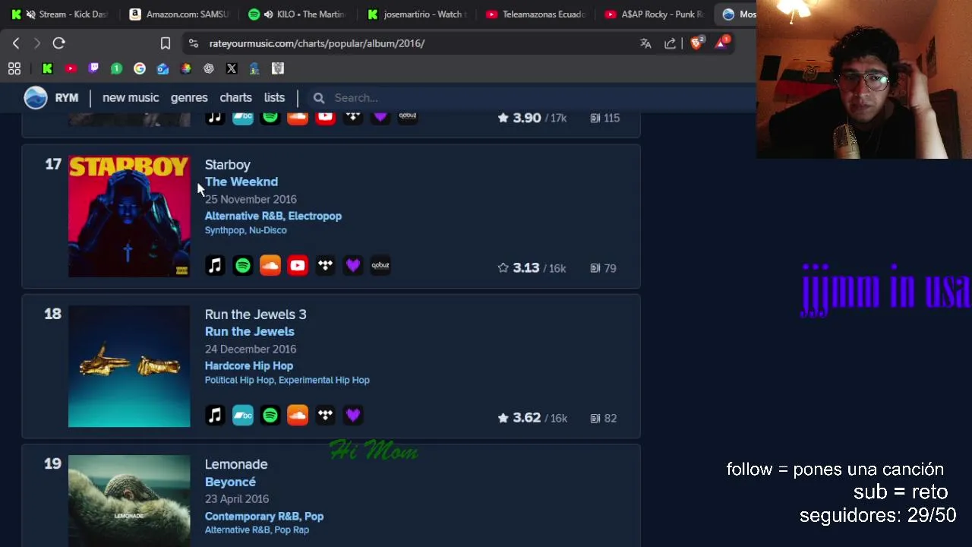Open the charts menu
This screenshot has height=547, width=972.
click(x=235, y=97)
